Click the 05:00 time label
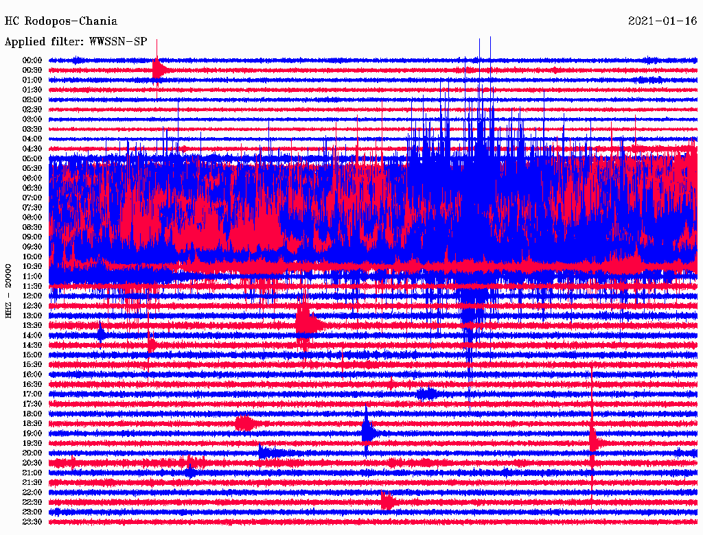The image size is (703, 535). coord(32,158)
